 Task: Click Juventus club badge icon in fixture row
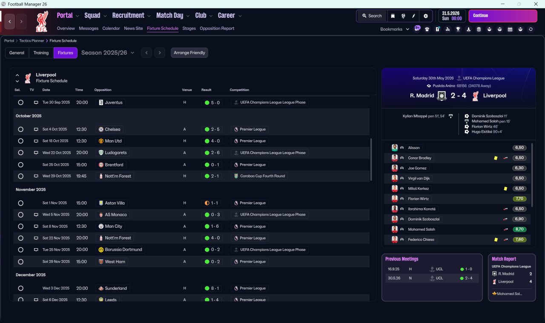pyautogui.click(x=101, y=102)
